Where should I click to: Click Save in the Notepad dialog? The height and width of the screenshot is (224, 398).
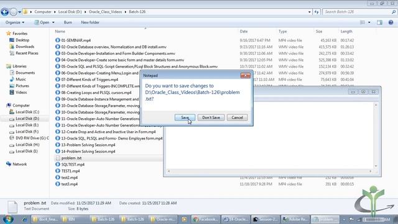(x=185, y=118)
